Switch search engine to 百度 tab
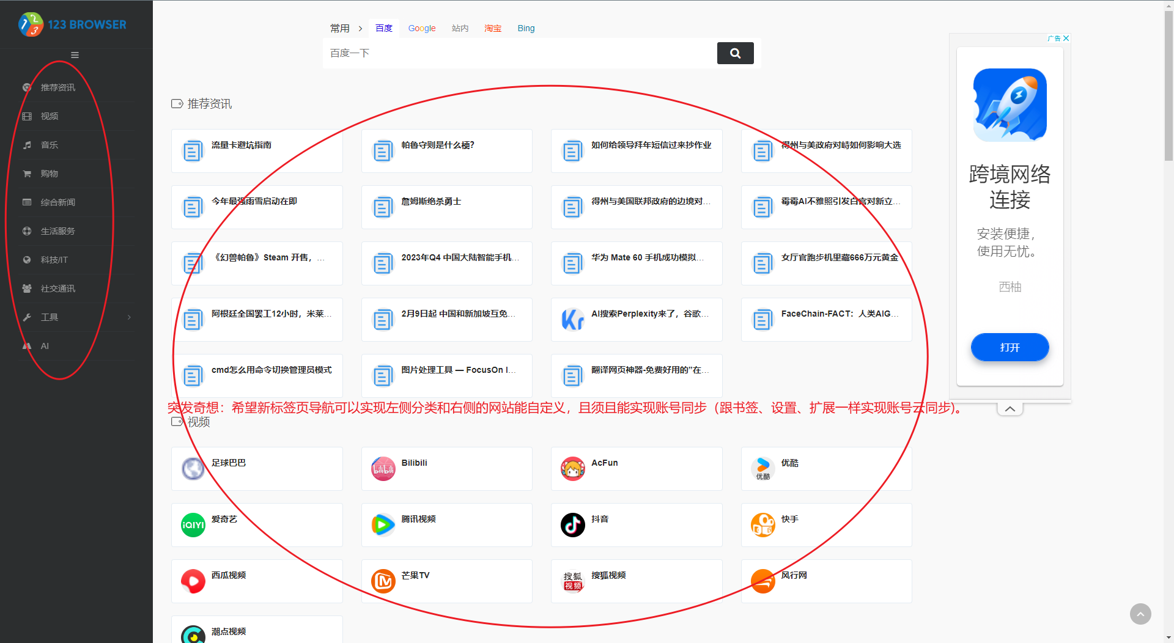This screenshot has height=643, width=1174. coord(384,28)
